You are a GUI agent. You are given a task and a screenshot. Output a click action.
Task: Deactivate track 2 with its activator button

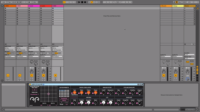coord(20,75)
